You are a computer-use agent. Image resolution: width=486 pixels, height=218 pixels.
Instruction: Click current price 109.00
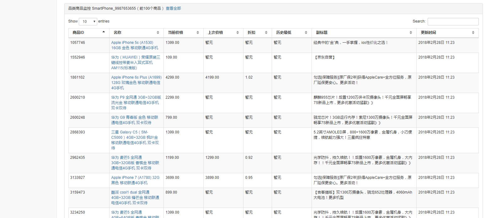point(171,57)
